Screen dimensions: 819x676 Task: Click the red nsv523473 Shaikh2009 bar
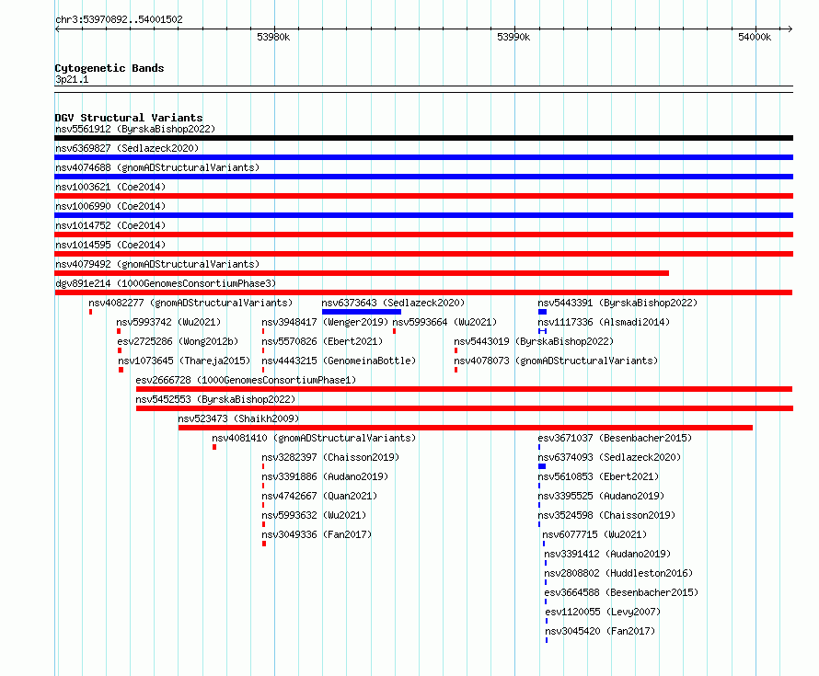click(x=466, y=428)
